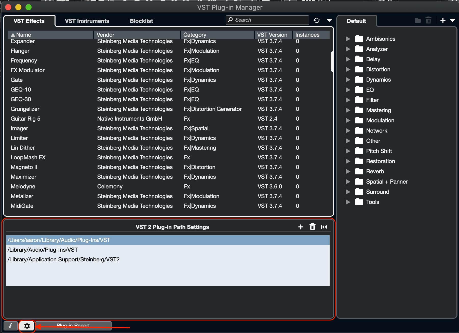The width and height of the screenshot is (459, 333).
Task: Expand the EQ folder
Action: 348,90
